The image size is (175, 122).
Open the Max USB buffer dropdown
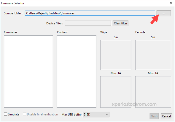pos(96,115)
